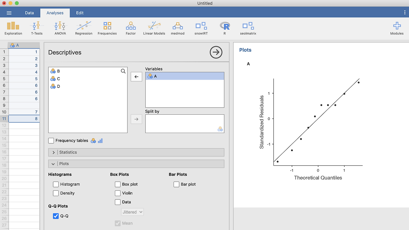Viewport: 409px width, 230px height.
Task: Click row header 5 in the spreadsheet
Action: [x=4, y=79]
